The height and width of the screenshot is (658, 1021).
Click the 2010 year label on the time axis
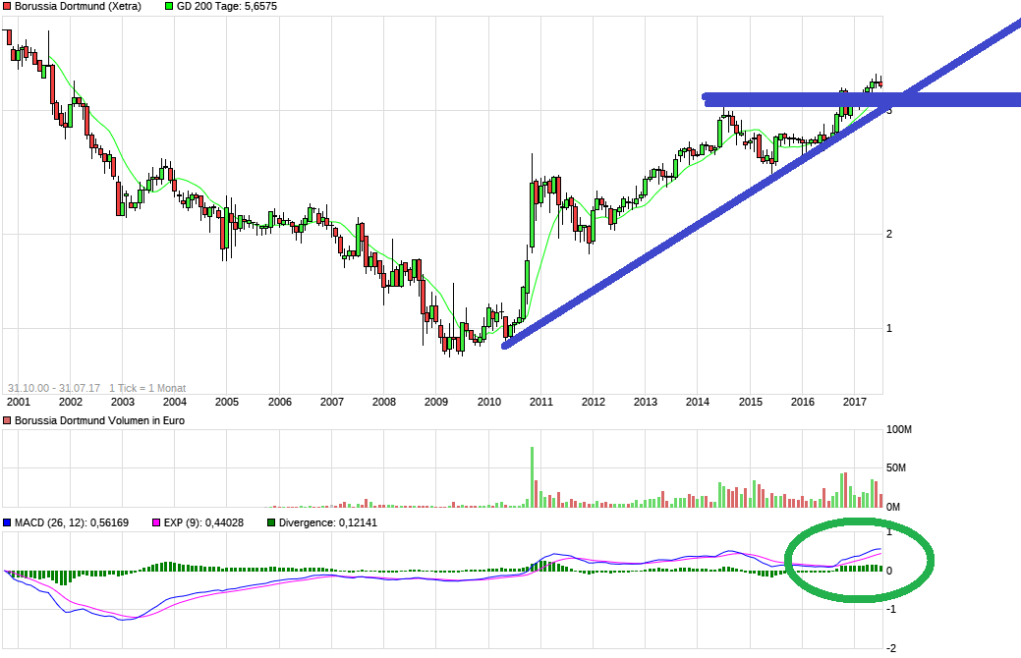click(489, 403)
